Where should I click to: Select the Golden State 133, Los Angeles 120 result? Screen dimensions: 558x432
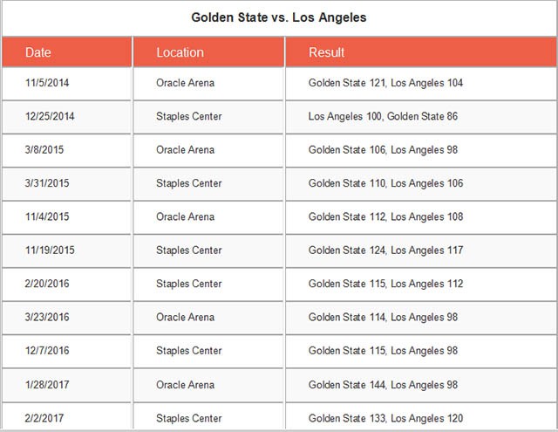(x=385, y=418)
